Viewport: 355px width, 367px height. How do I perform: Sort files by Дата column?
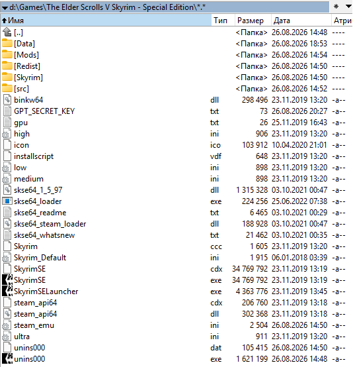coord(301,21)
